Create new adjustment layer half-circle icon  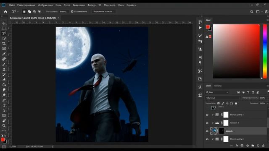[x=248, y=146]
